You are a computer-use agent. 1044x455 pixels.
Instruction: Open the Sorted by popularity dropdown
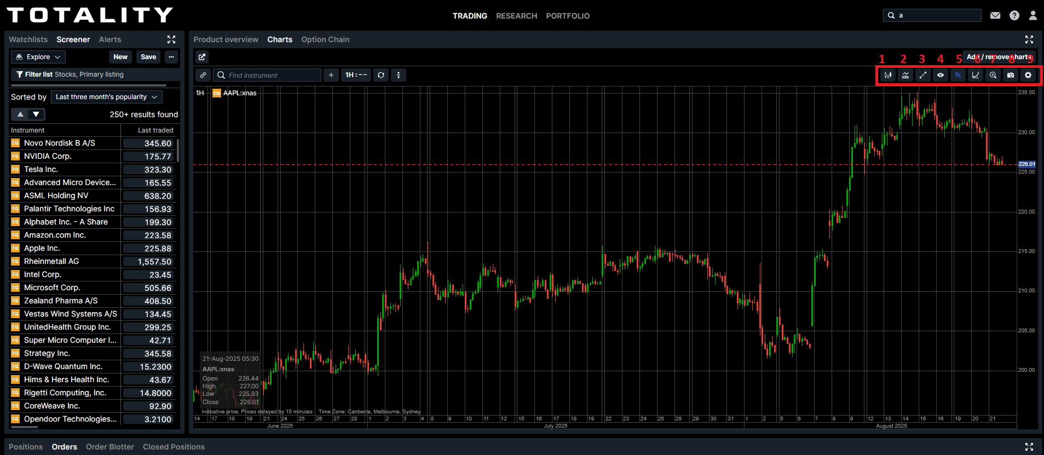click(107, 97)
